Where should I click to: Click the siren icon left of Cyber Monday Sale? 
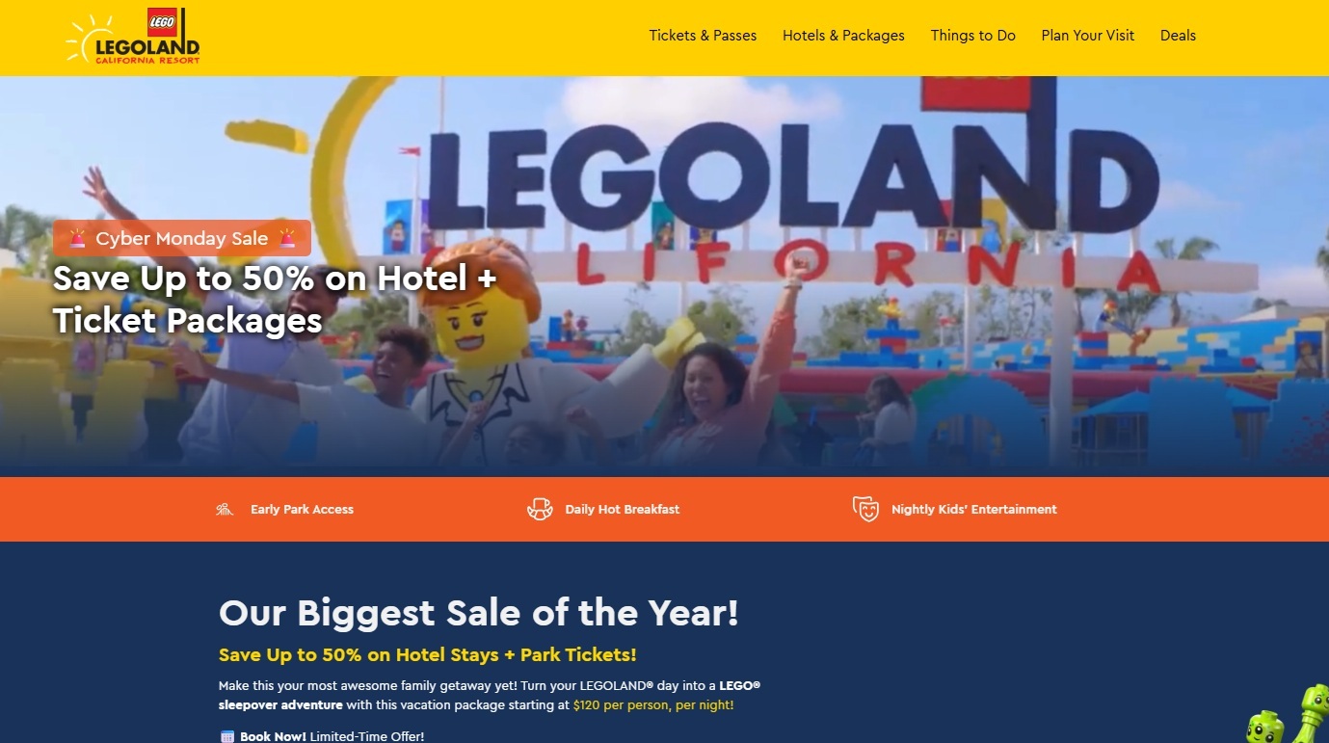[x=77, y=238]
